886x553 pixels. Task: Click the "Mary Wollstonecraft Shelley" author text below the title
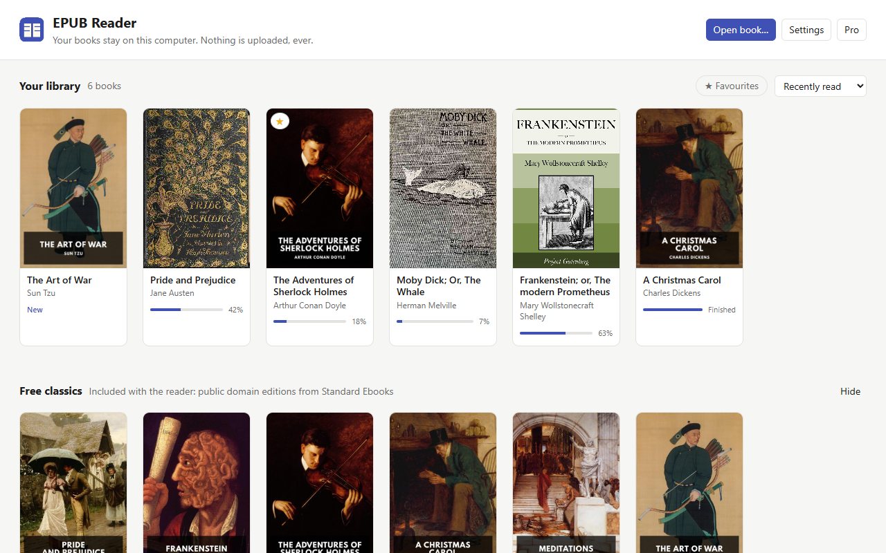point(557,311)
